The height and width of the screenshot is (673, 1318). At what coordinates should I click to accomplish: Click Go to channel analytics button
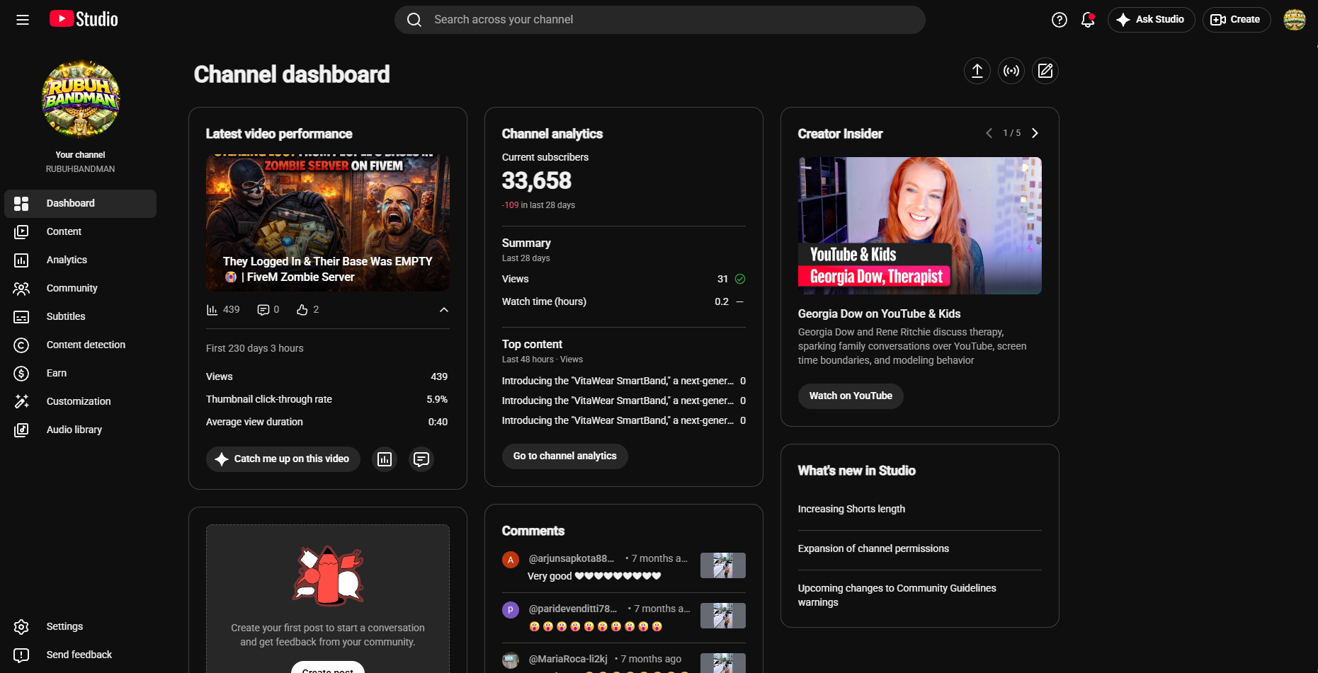(x=564, y=456)
